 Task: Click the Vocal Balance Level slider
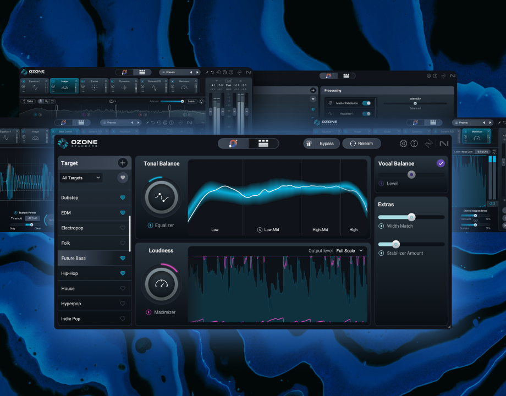tap(411, 174)
